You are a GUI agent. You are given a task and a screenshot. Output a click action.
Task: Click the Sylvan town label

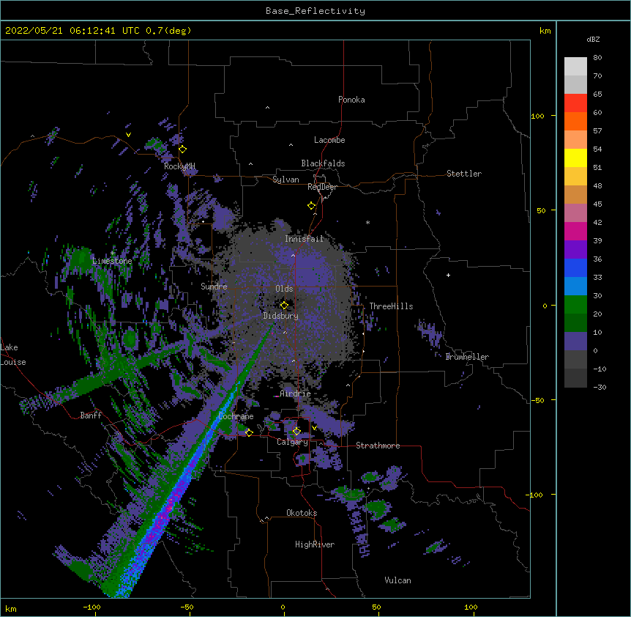tap(285, 180)
